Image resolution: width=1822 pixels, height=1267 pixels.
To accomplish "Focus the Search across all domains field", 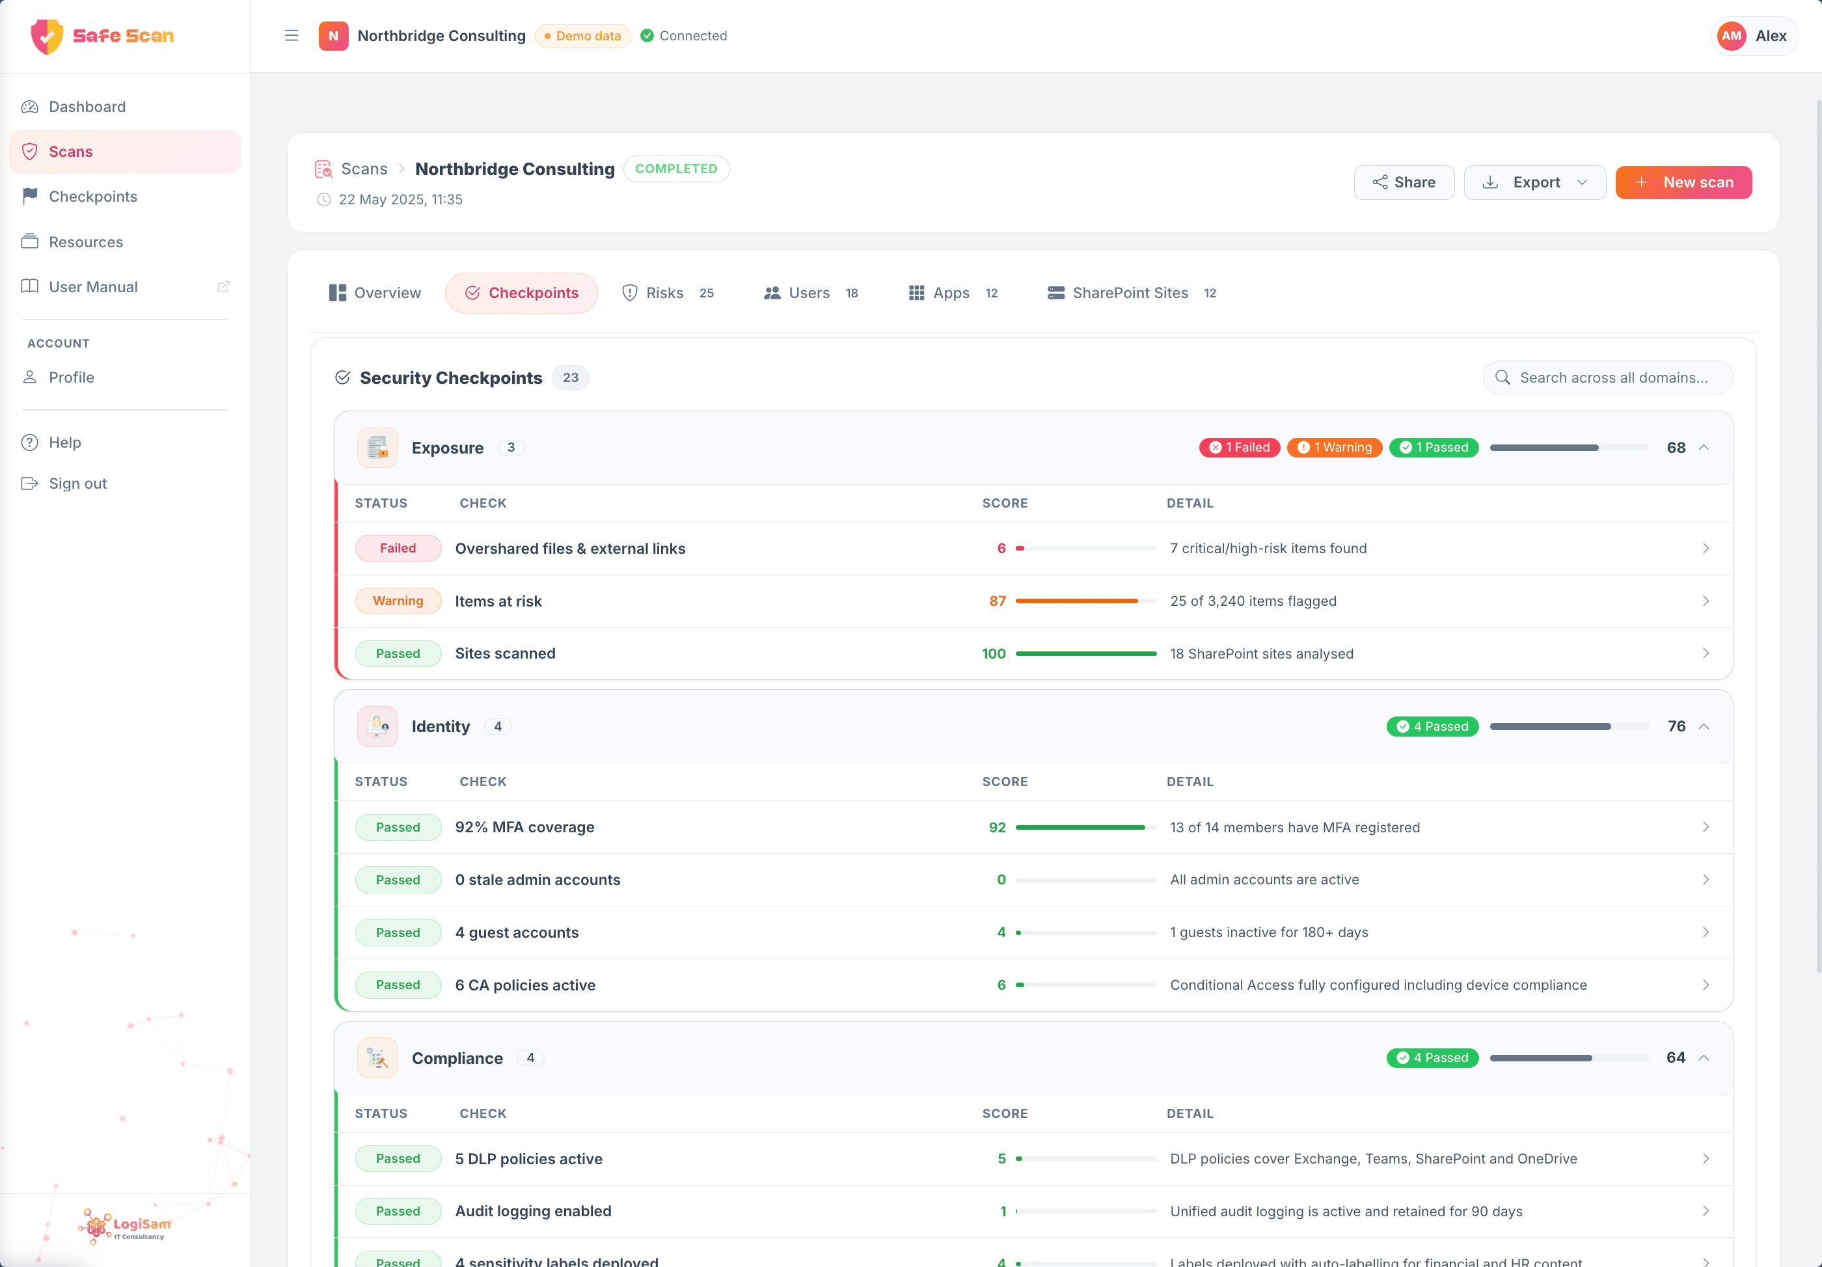I will [1608, 377].
